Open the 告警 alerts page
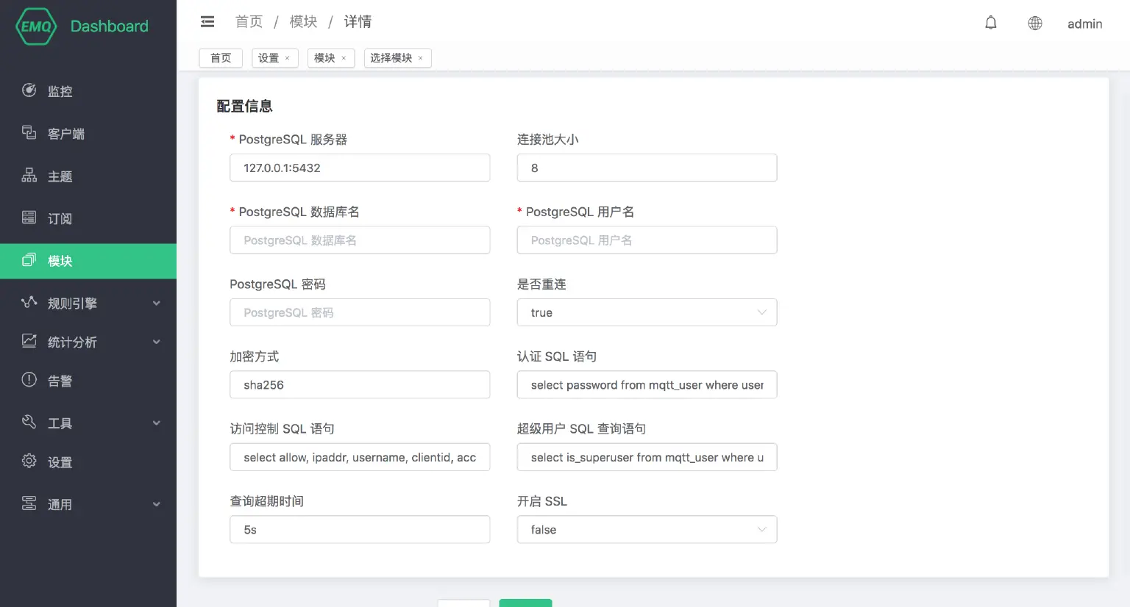 [59, 380]
